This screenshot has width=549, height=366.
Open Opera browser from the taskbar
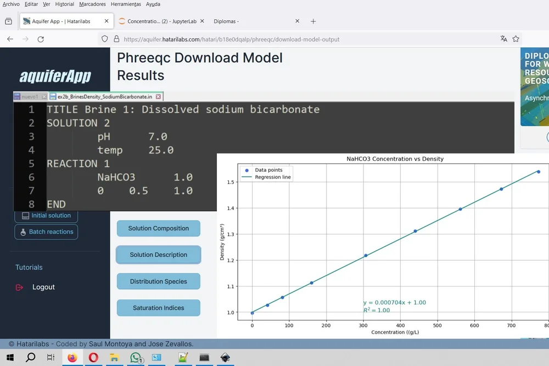click(x=93, y=358)
